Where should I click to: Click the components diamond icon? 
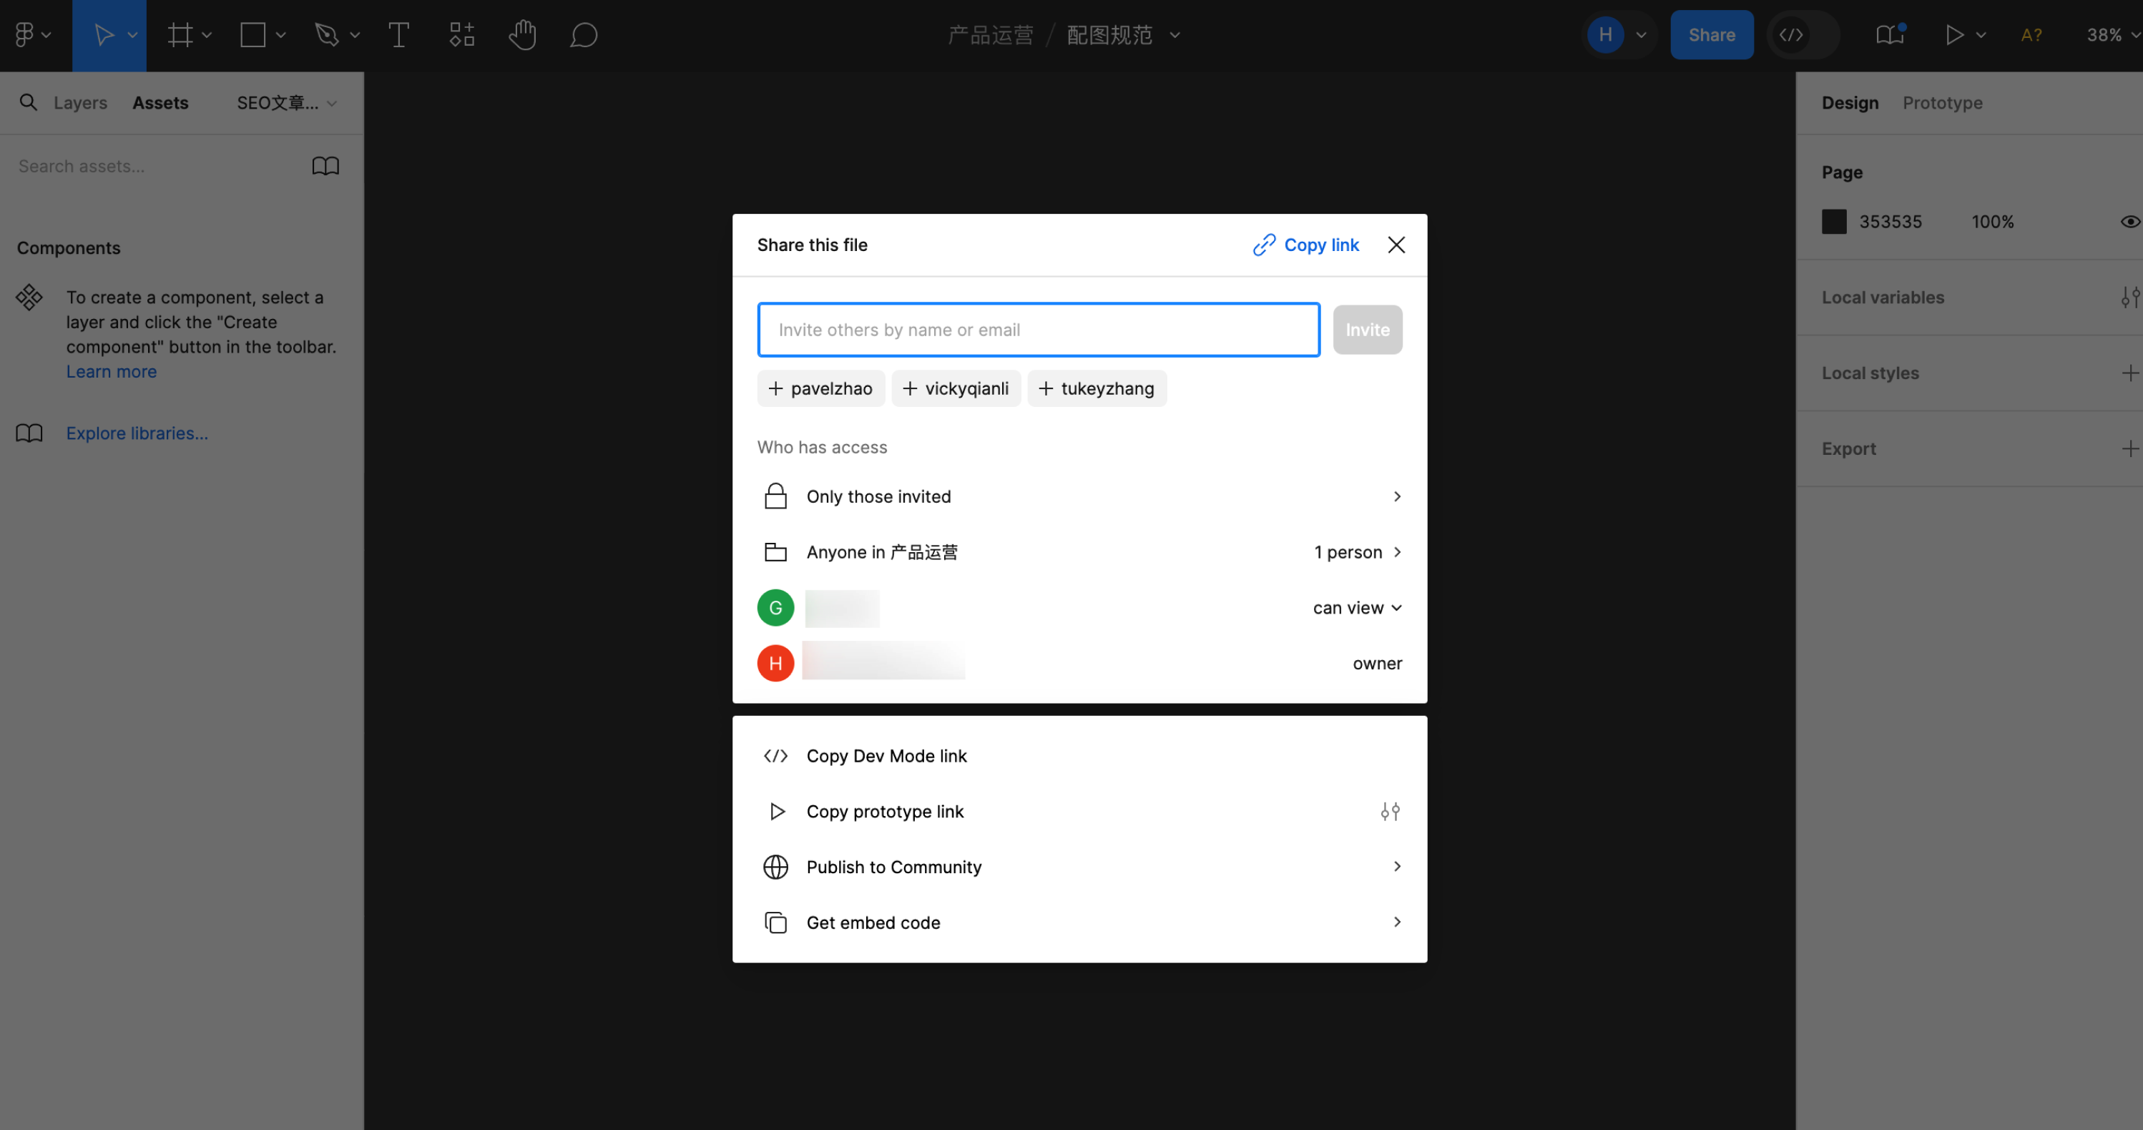tap(29, 298)
